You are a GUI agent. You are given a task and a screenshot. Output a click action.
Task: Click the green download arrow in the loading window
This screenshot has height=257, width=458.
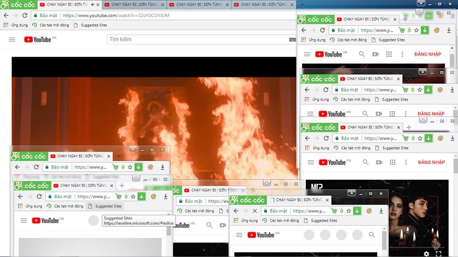(x=357, y=211)
